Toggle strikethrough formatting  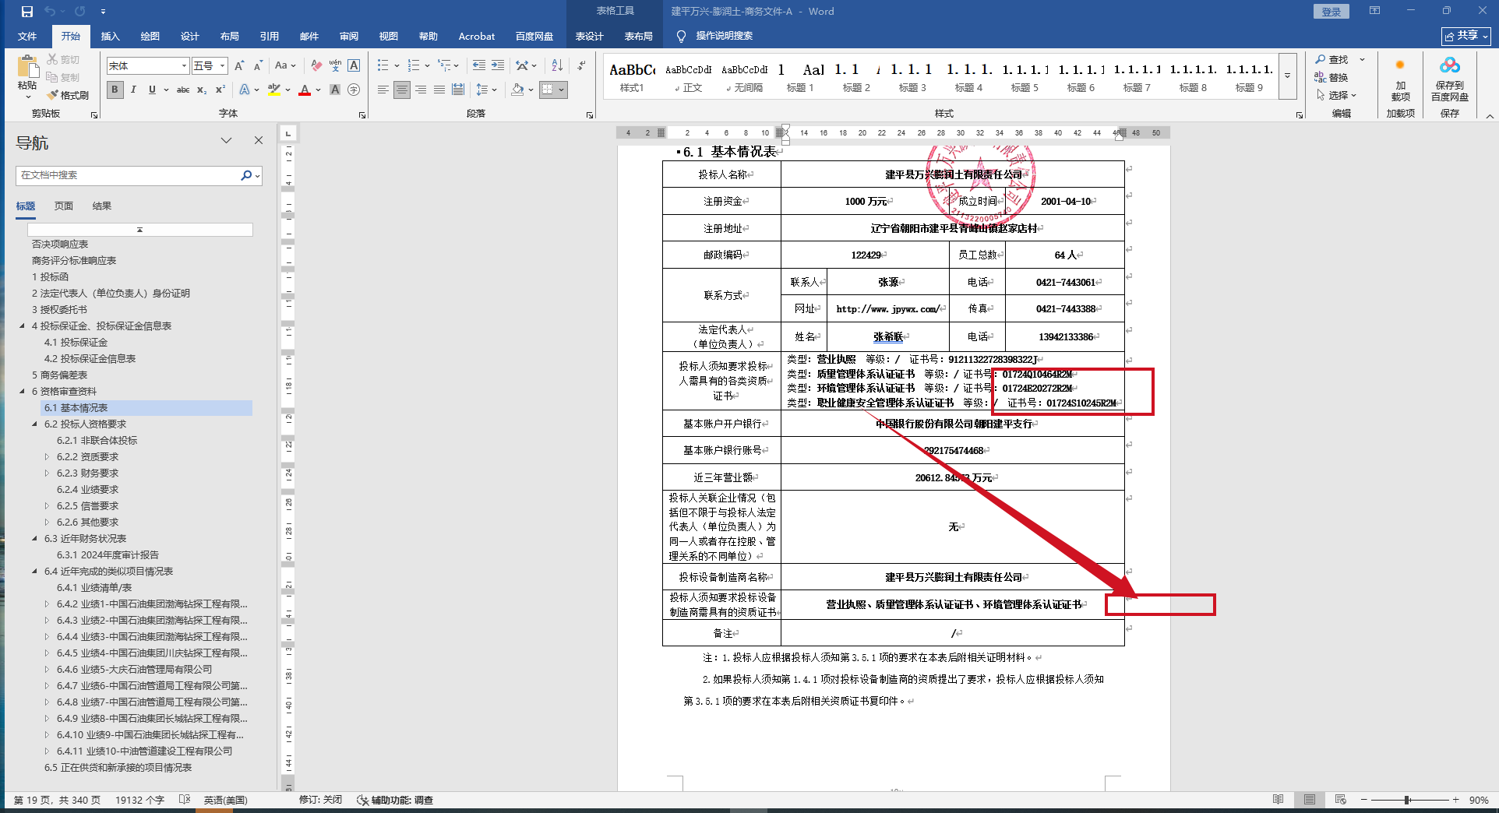183,90
